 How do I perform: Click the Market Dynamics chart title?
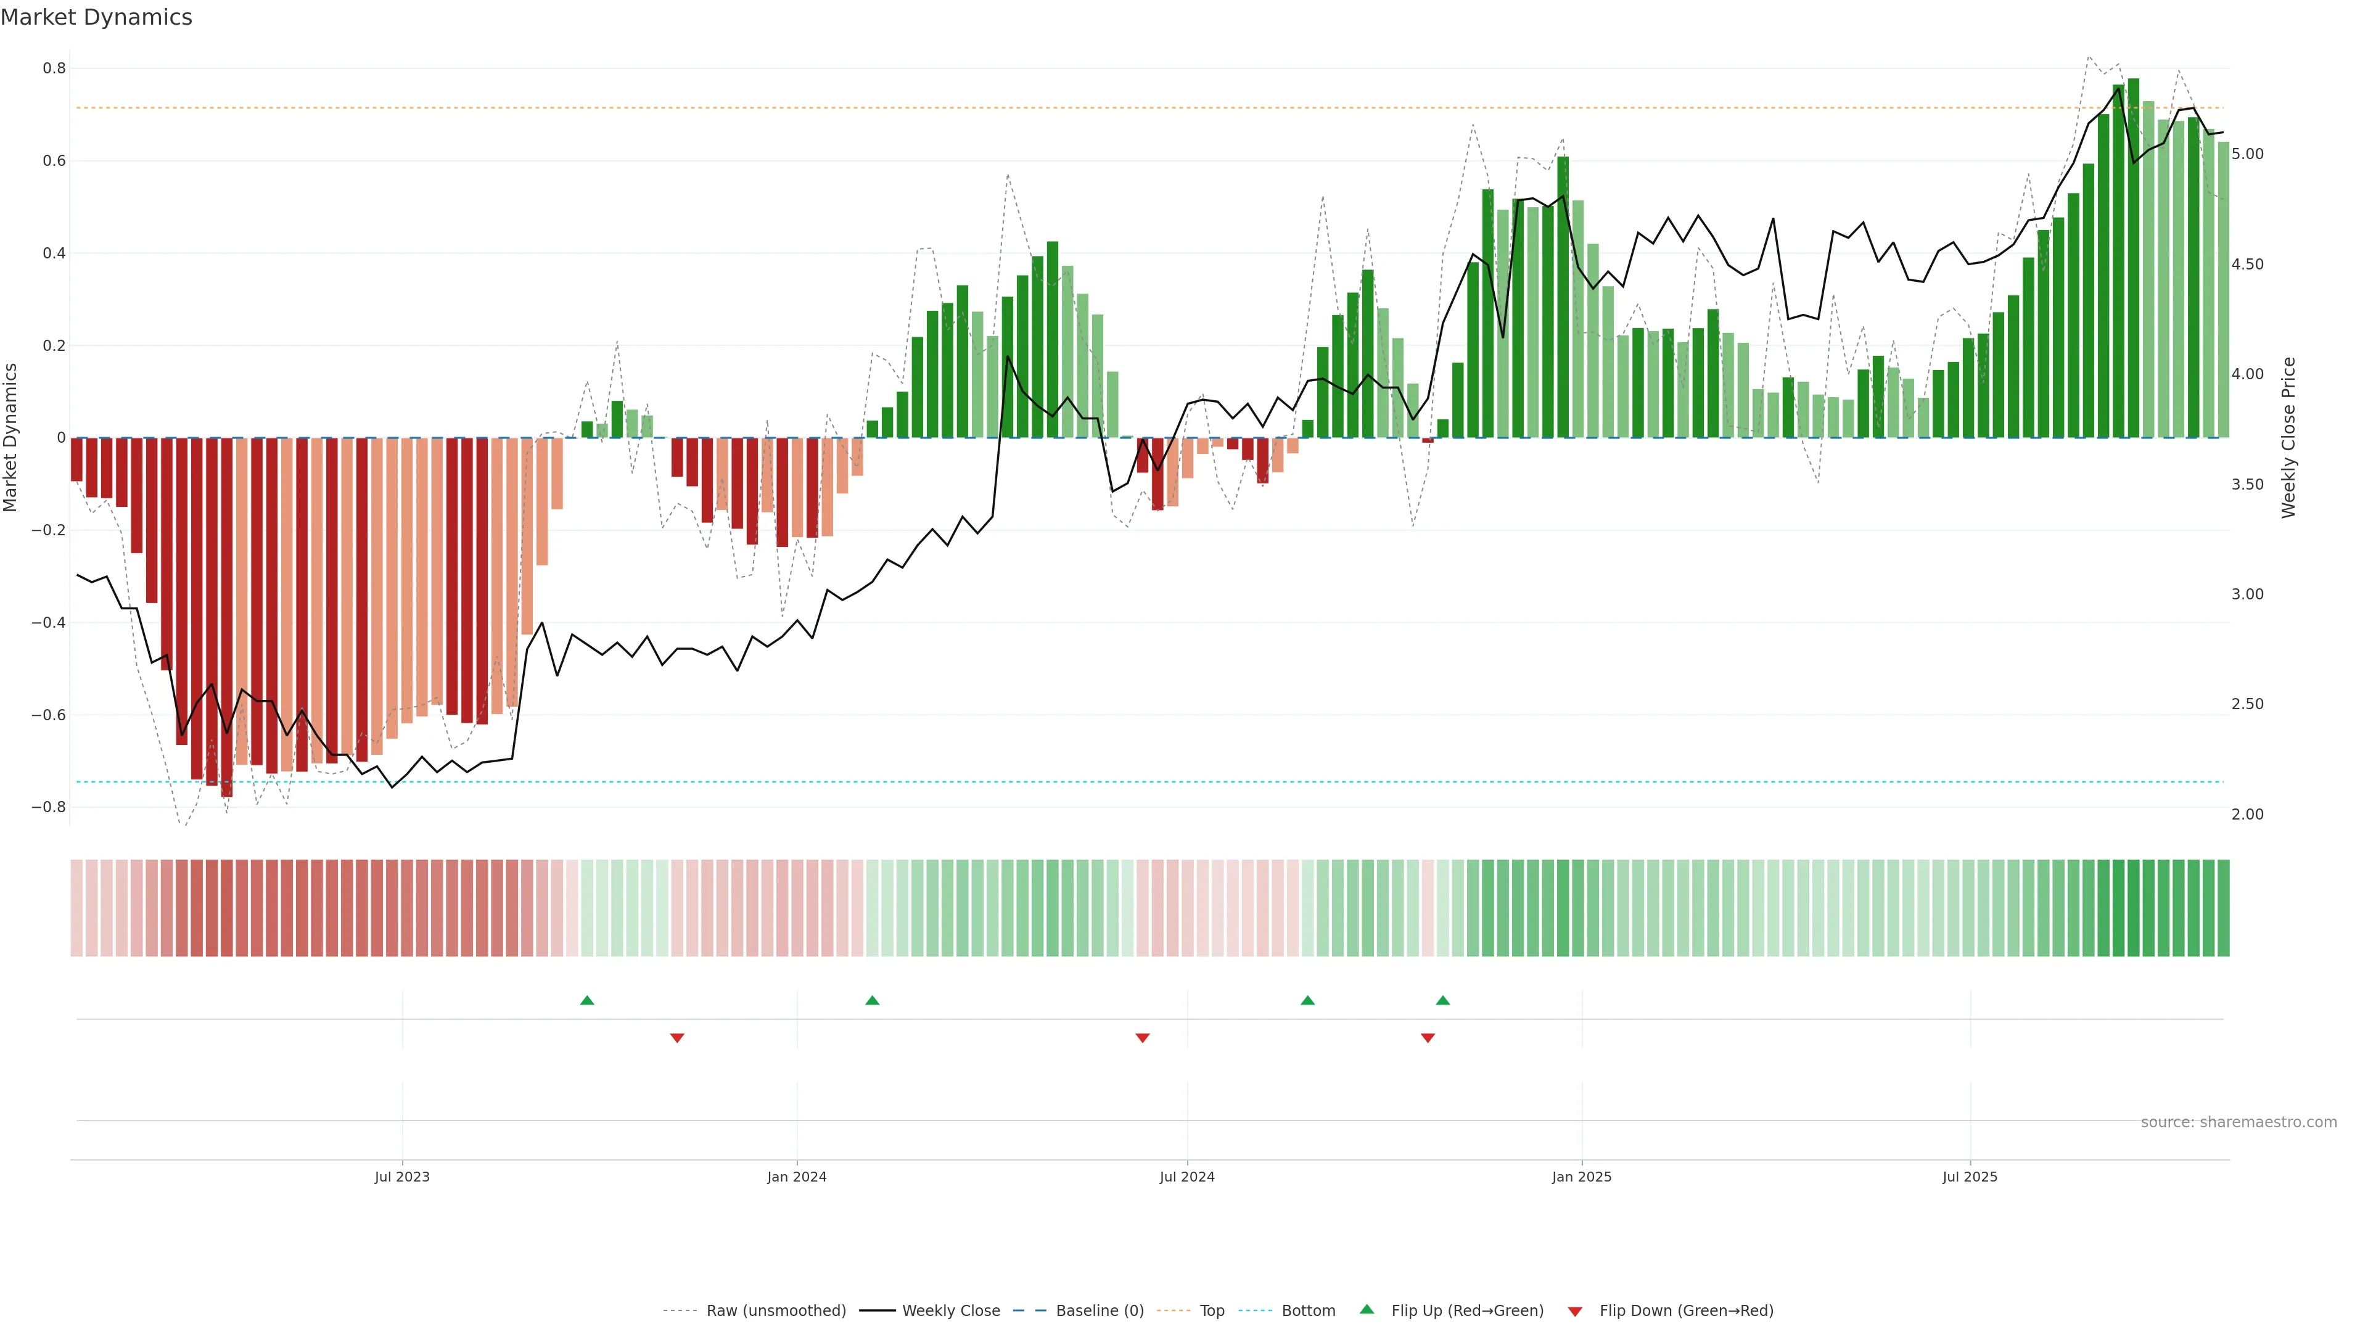97,17
